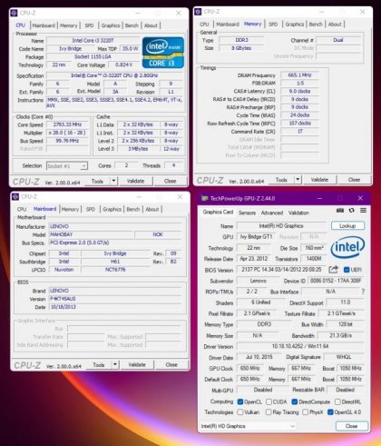Click Intel logo in GPU-Z window

347,247
